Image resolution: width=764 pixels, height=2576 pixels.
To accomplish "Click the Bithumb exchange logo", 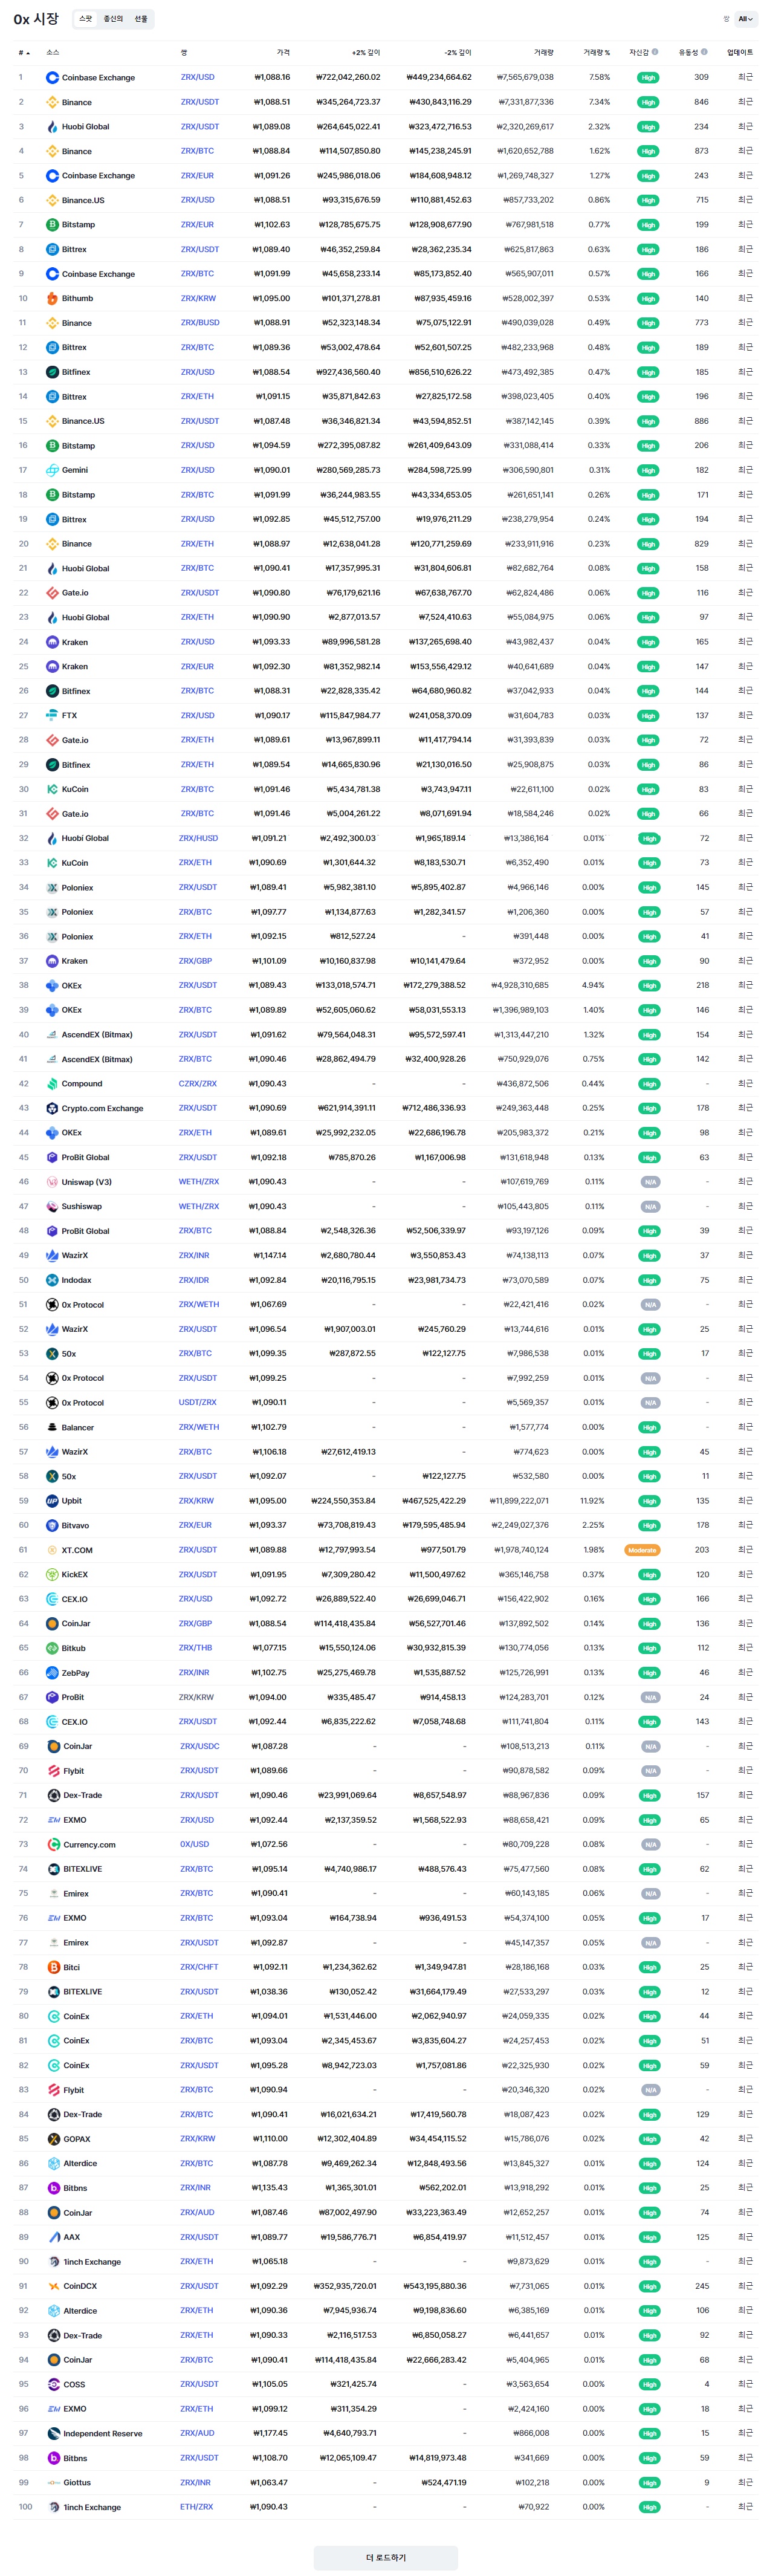I will [x=52, y=298].
